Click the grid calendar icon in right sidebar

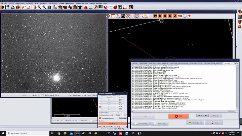point(240,17)
